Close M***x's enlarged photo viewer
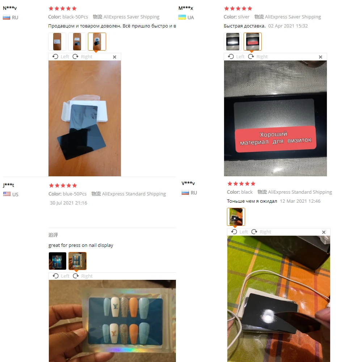Screen dimensions: 362x362 (320, 57)
